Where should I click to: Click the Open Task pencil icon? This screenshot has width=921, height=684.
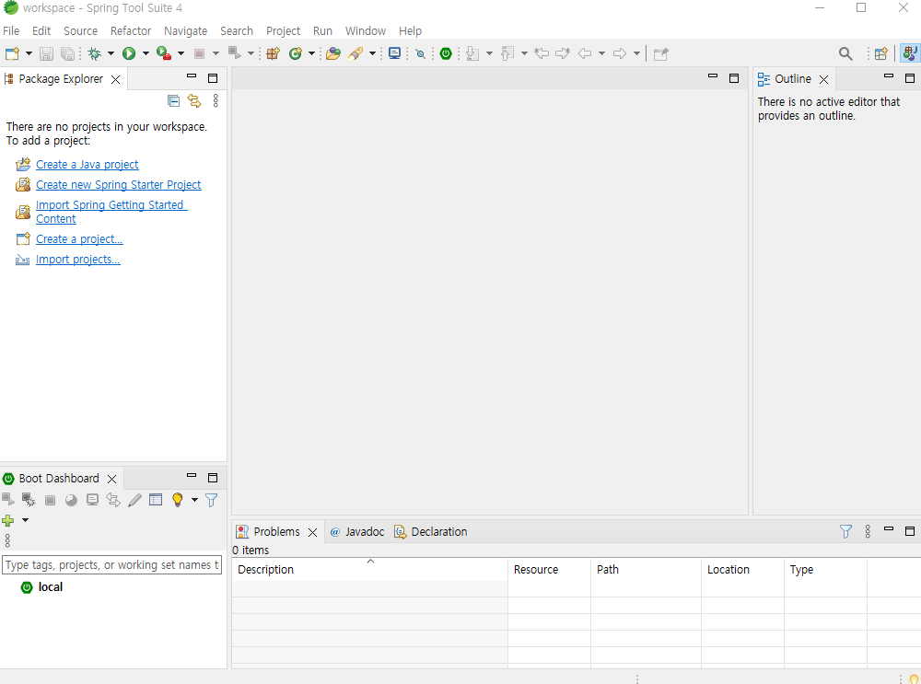tap(356, 53)
